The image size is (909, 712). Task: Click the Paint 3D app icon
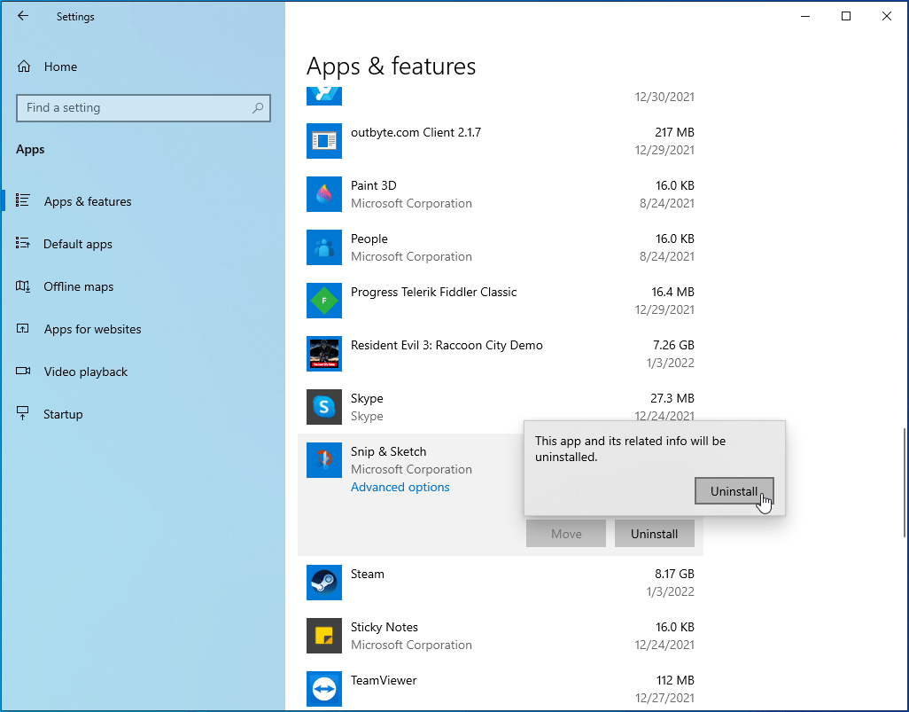click(324, 194)
